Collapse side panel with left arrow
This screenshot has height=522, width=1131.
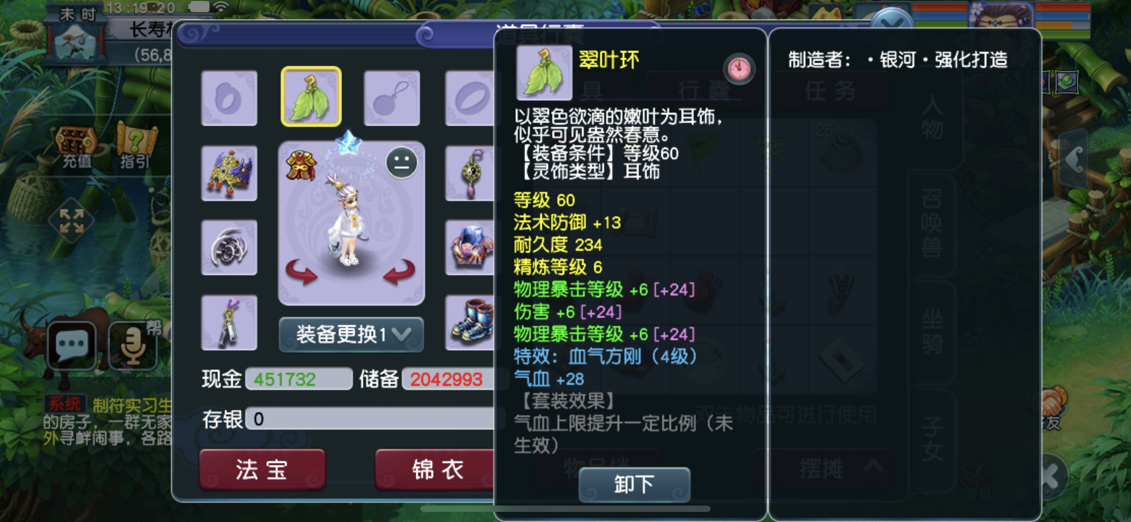[x=1074, y=159]
